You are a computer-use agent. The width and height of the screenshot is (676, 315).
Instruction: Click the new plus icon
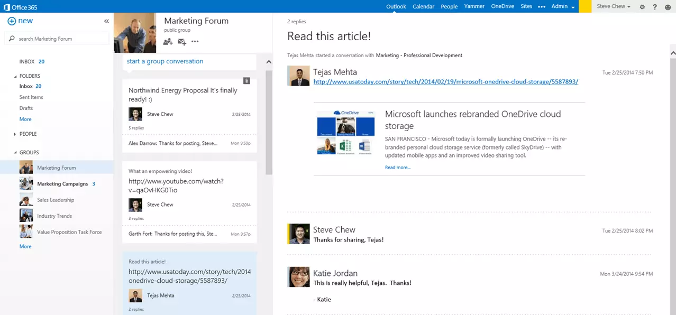(12, 21)
